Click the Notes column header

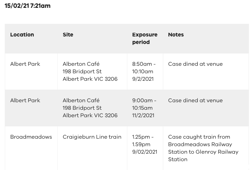click(176, 35)
